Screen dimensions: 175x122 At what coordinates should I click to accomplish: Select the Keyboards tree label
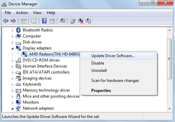pyautogui.click(x=32, y=84)
